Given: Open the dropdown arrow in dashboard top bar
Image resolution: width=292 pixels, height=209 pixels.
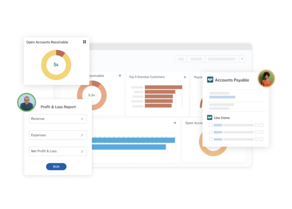Looking at the screenshot, I should point(243,59).
